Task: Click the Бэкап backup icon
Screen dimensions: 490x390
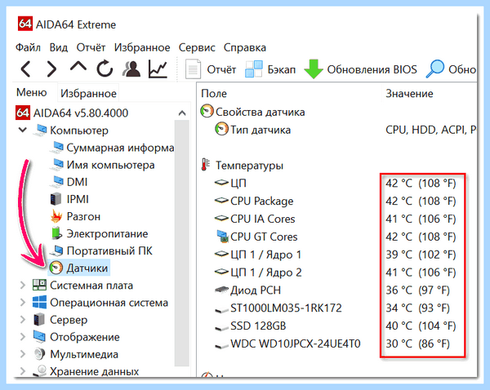Action: 254,69
